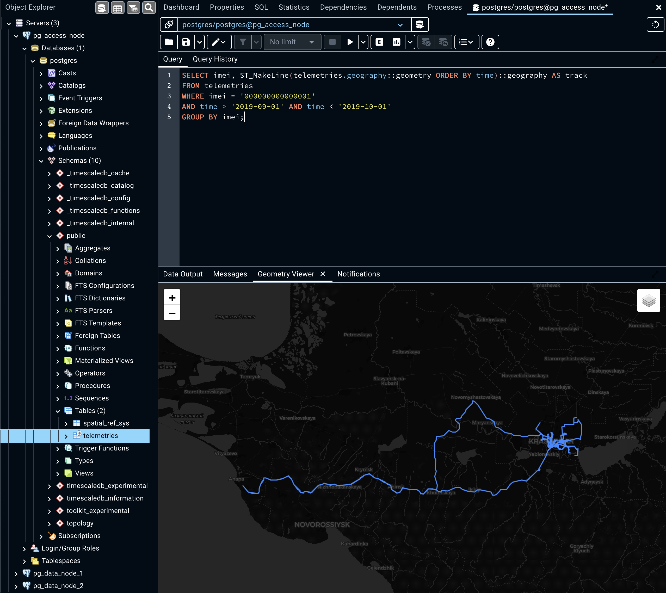Open the connection selector dropdown
This screenshot has height=593, width=666.
coord(400,25)
